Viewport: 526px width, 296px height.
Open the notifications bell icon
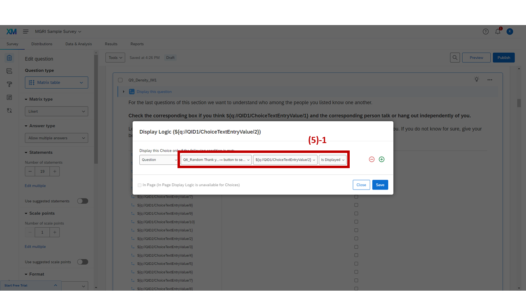[x=498, y=32]
